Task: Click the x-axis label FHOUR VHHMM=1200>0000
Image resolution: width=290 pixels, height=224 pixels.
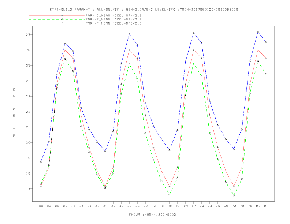Action: pyautogui.click(x=152, y=214)
